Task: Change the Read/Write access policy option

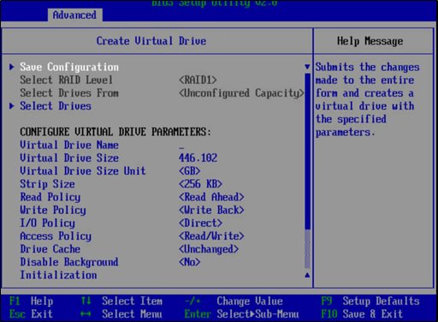Action: (x=211, y=236)
